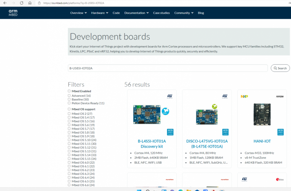
Task: Click the board search field containing B-U585I-IOT02A
Action: [x=168, y=68]
